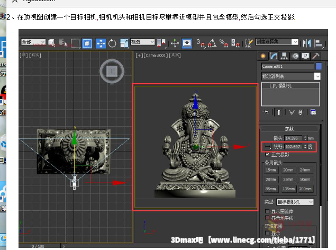The width and height of the screenshot is (336, 250).
Task: Click the Pin Stack icon
Action: [x=266, y=112]
